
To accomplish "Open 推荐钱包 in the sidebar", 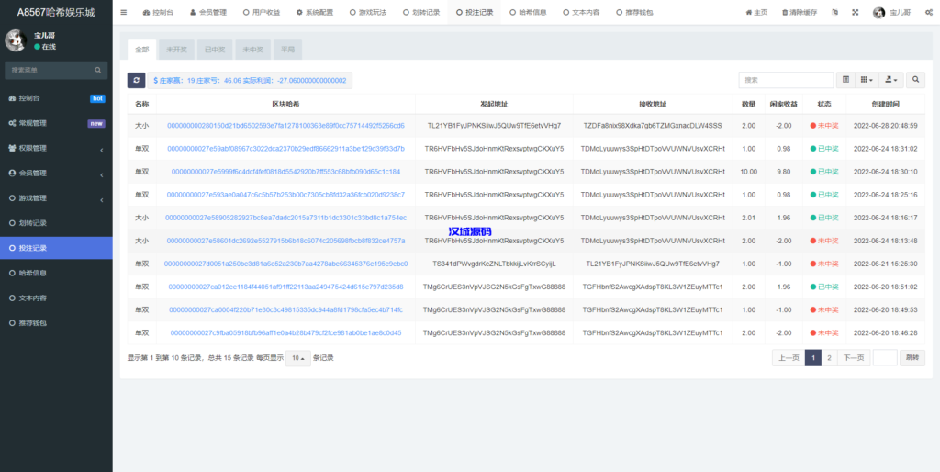I will pos(56,322).
